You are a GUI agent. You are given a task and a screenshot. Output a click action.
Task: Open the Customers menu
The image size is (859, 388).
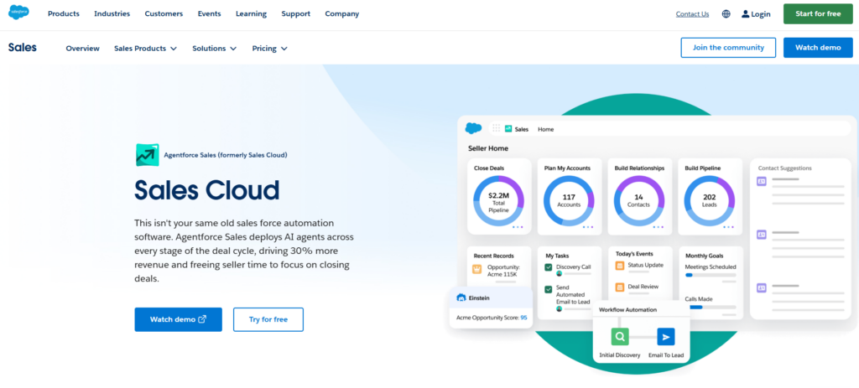click(x=164, y=13)
